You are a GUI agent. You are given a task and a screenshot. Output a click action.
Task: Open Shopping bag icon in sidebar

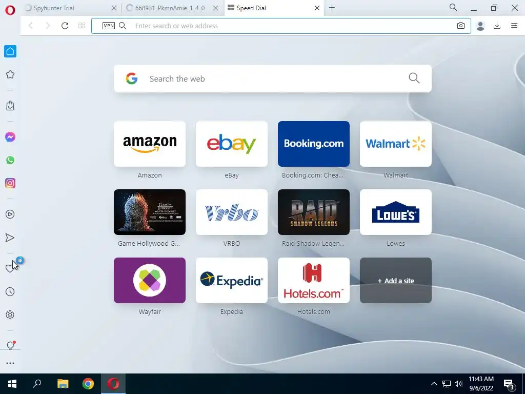(10, 106)
